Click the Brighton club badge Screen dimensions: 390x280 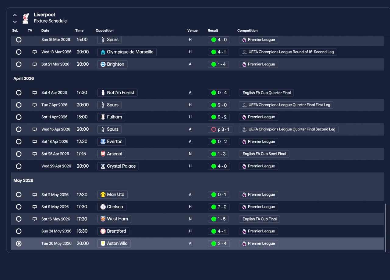[x=103, y=64]
